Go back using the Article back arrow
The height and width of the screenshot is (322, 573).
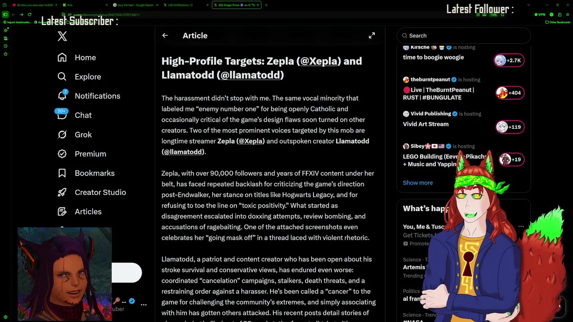tap(165, 35)
